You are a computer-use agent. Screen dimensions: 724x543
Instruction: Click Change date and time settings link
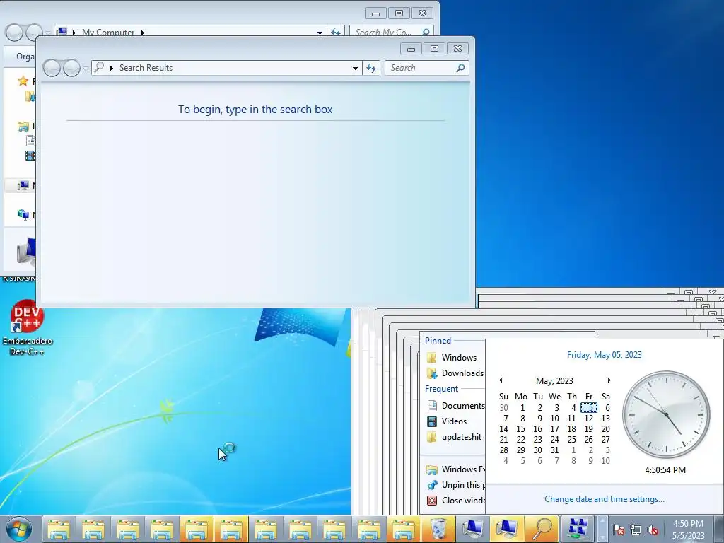[x=604, y=499]
